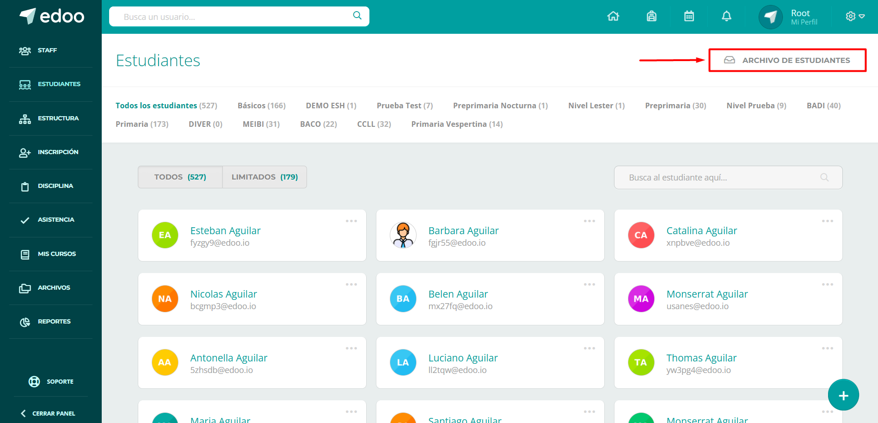Open Estudiantes section in sidebar
The width and height of the screenshot is (878, 423).
tap(51, 84)
